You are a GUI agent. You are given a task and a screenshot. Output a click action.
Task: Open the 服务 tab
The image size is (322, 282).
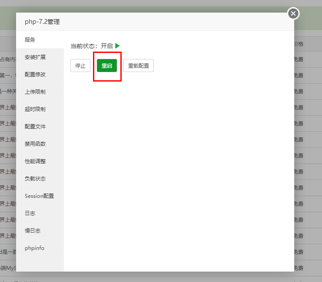point(30,39)
